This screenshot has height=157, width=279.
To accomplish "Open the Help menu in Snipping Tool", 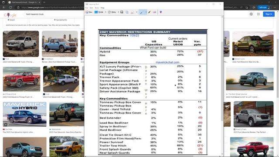I will click(x=102, y=8).
